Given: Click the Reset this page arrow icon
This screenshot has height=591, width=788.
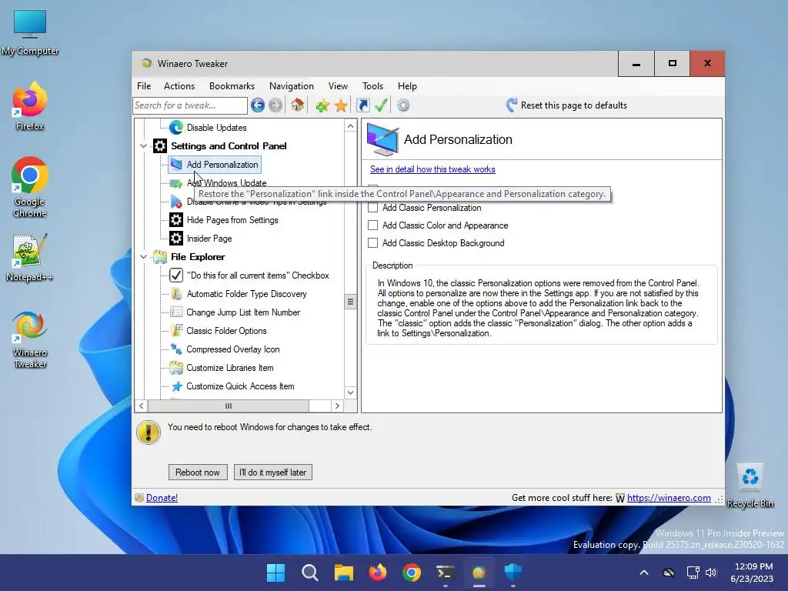Looking at the screenshot, I should point(511,105).
